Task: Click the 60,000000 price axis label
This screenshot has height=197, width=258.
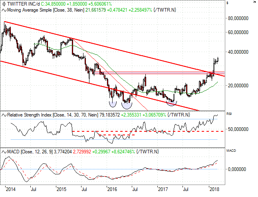Action: click(x=238, y=32)
